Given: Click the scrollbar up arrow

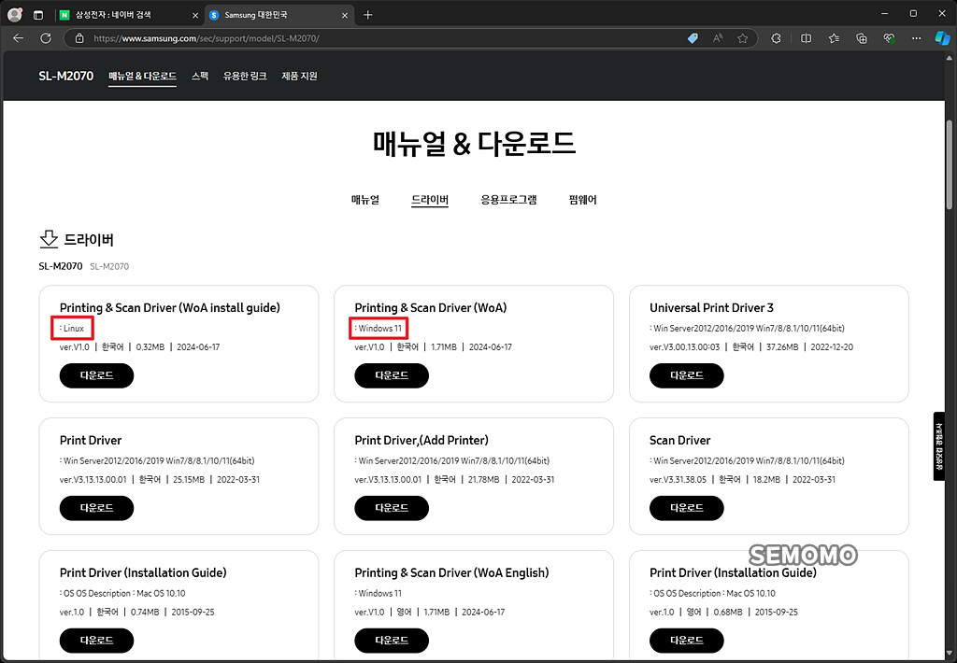Looking at the screenshot, I should coord(950,57).
